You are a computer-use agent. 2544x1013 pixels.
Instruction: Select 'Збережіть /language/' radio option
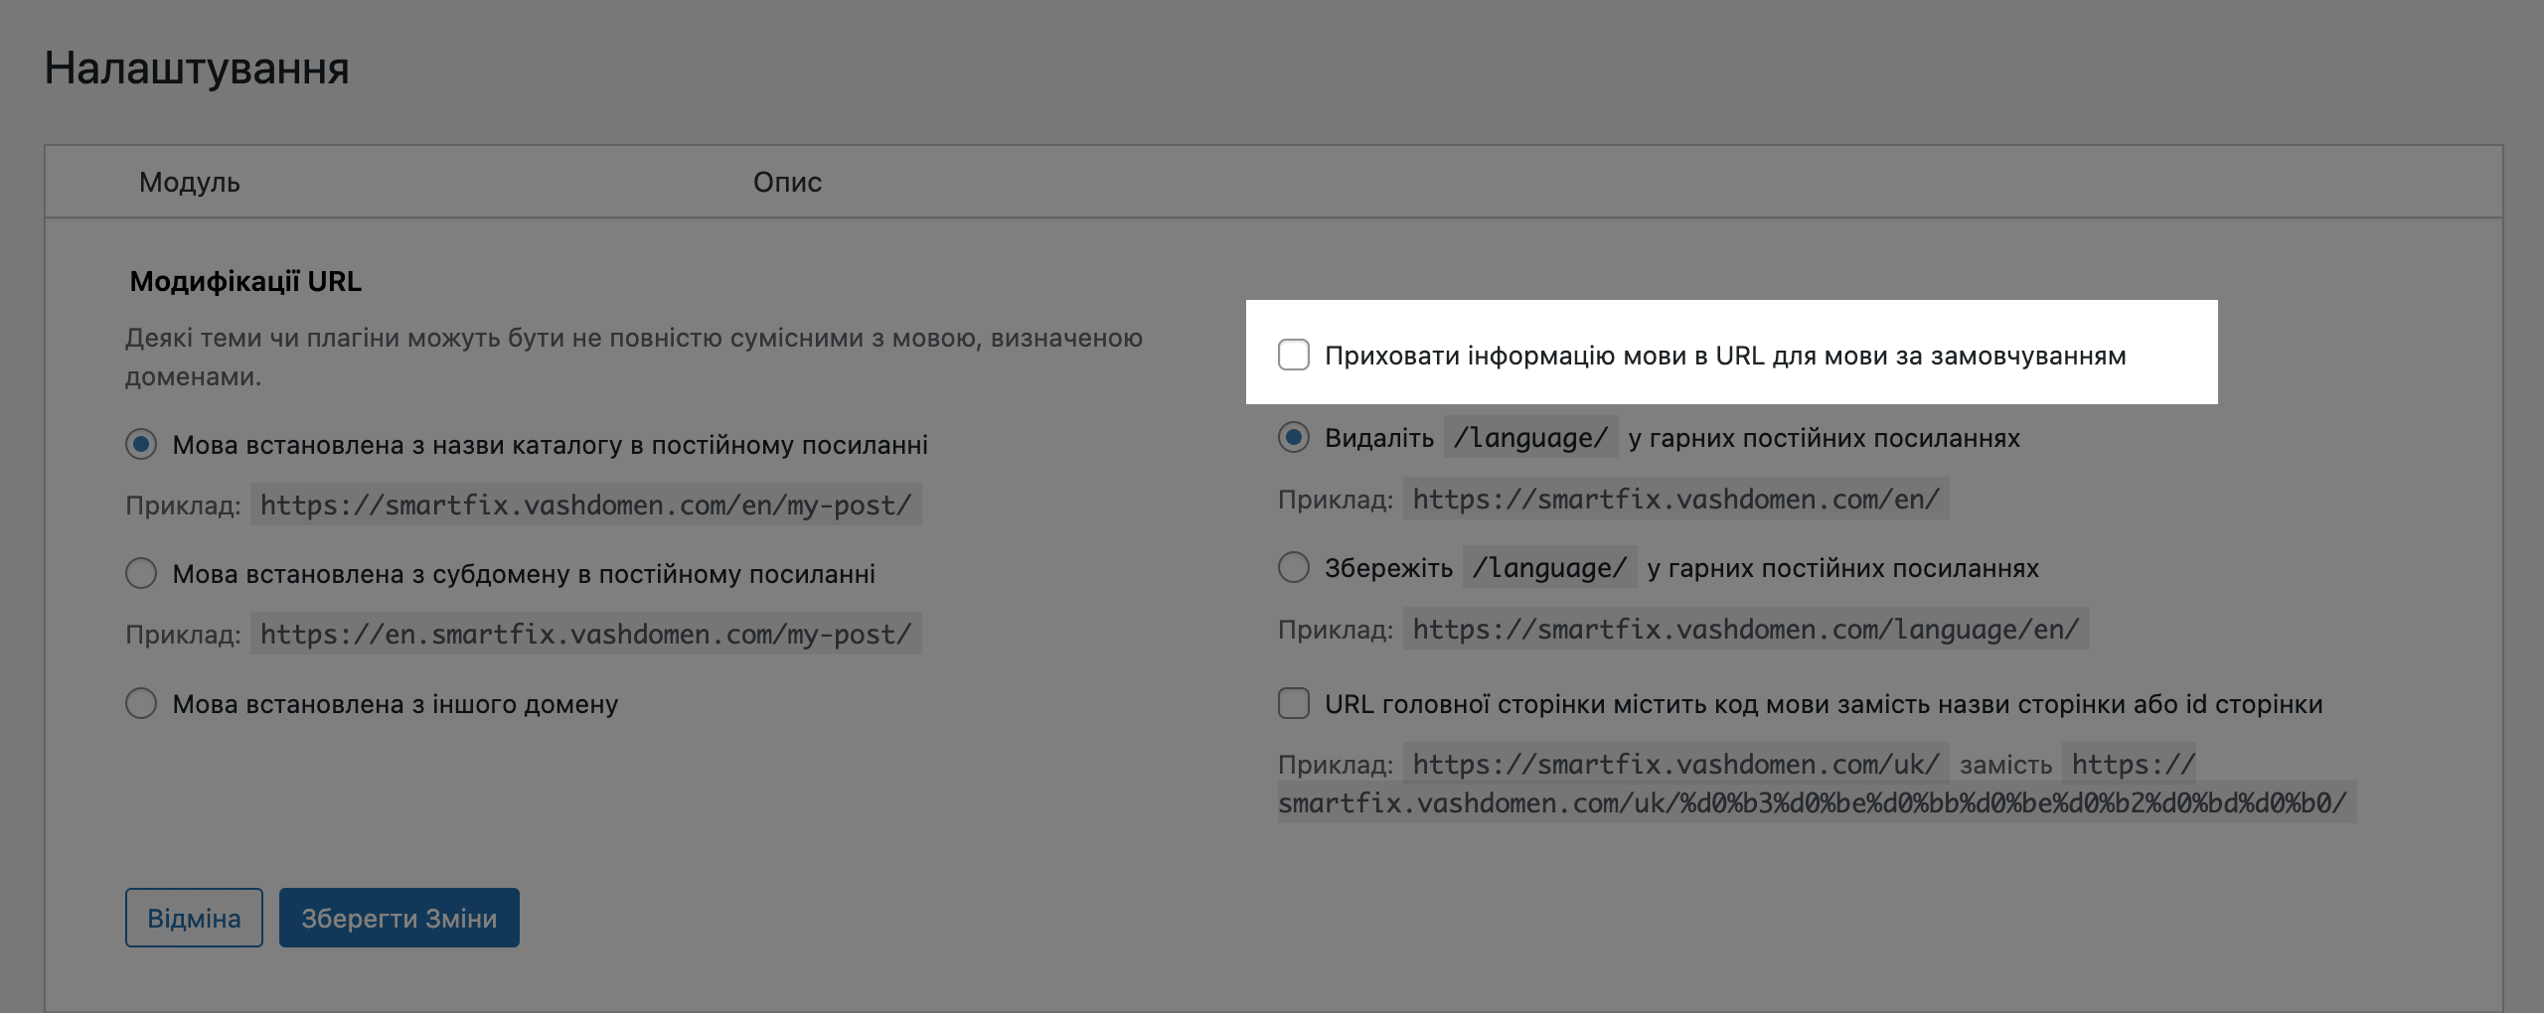(1293, 567)
